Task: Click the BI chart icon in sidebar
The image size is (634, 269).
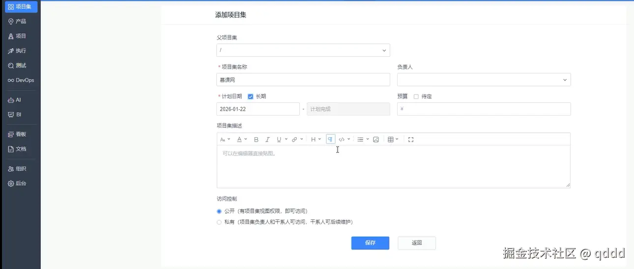Action: click(11, 115)
